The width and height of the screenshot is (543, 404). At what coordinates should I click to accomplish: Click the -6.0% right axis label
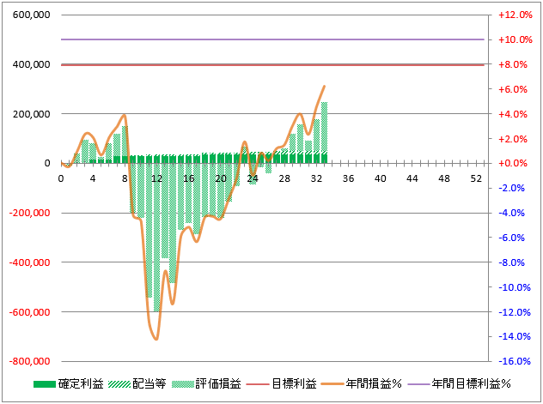[x=512, y=238]
